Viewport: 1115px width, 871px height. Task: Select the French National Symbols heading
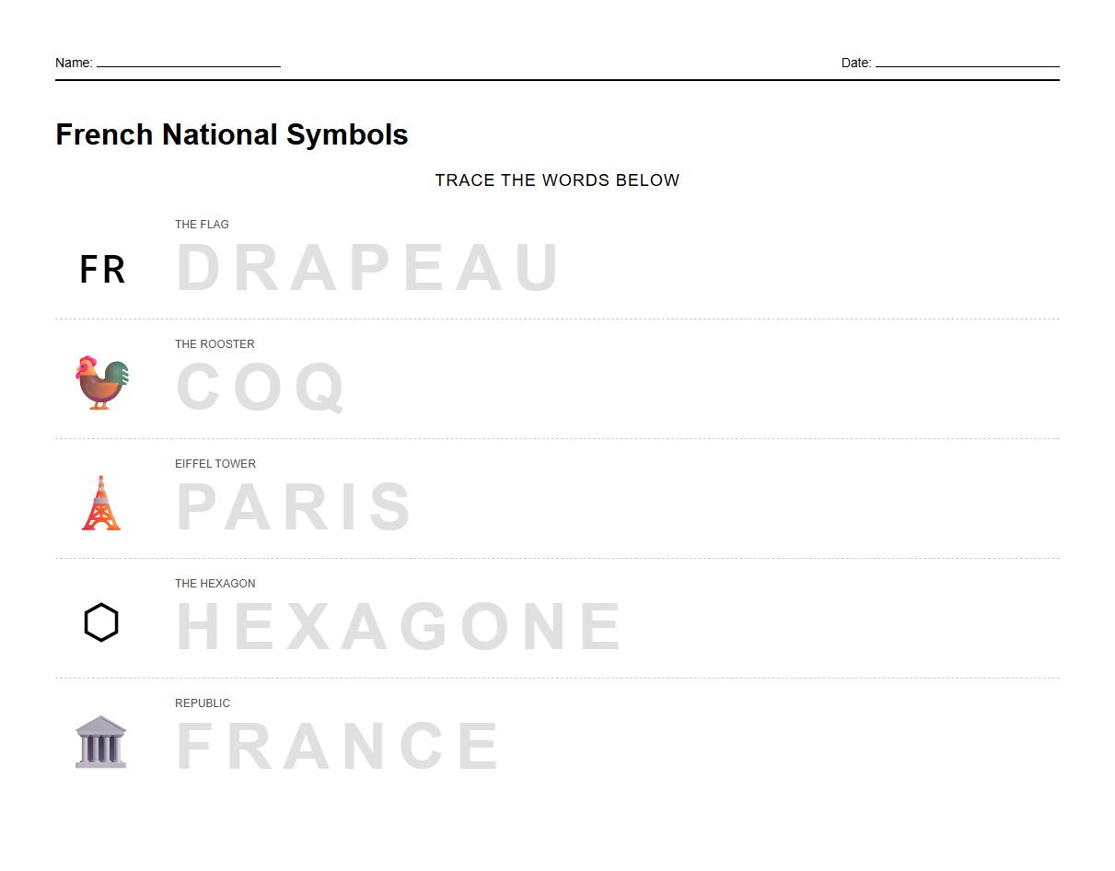pos(232,134)
